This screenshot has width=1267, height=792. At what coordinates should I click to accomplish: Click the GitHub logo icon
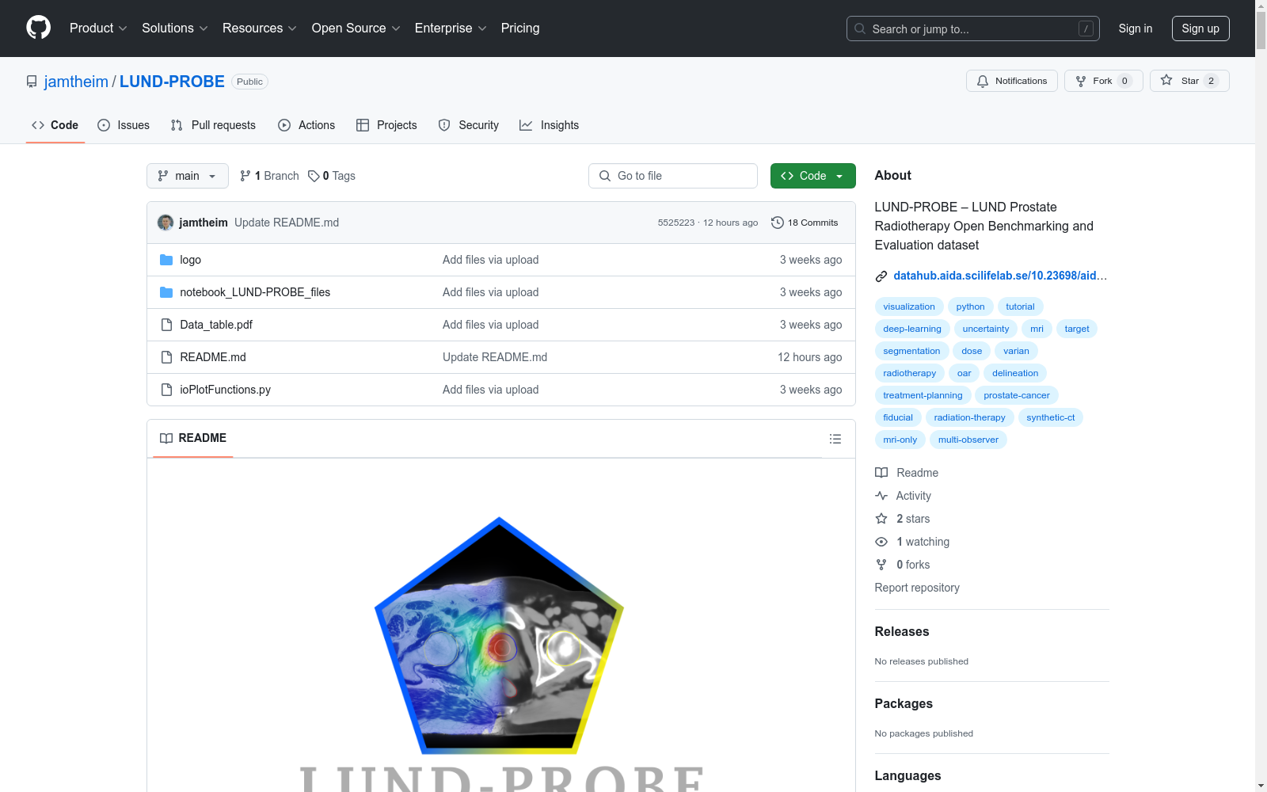[x=38, y=28]
